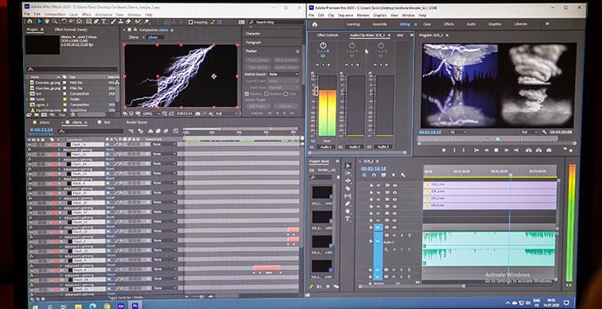
Task: Click Program monitor scrub bar playhead
Action: click(498, 139)
